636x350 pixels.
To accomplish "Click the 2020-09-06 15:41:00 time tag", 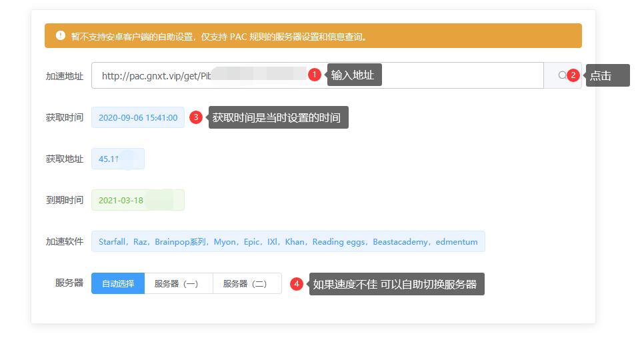I will (138, 117).
